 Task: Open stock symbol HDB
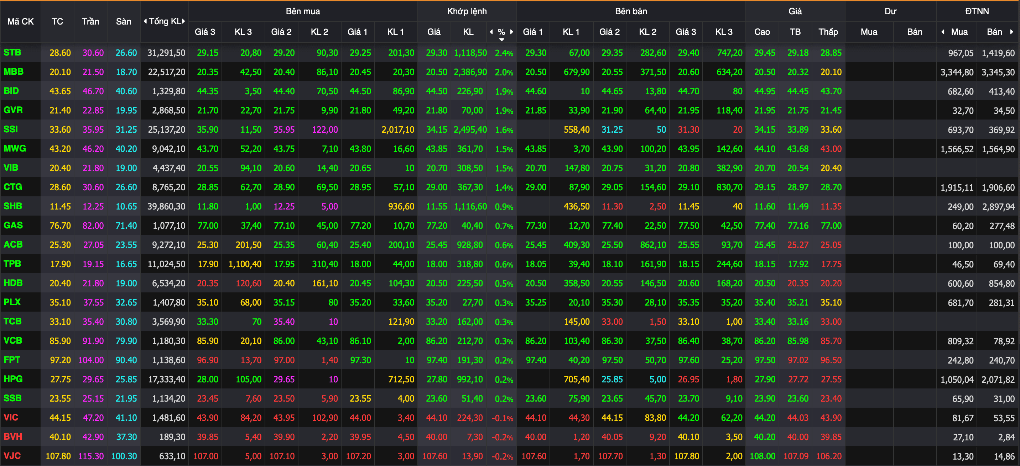(x=13, y=283)
